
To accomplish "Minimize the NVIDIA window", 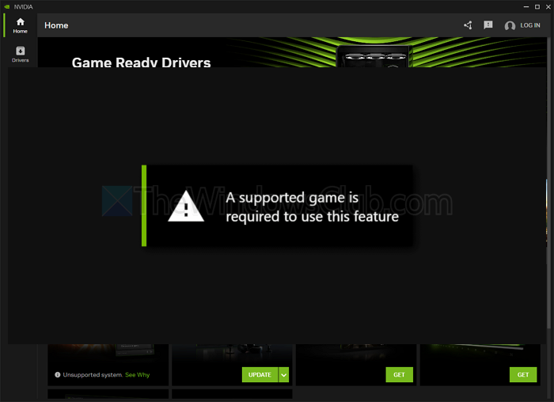I will click(526, 6).
